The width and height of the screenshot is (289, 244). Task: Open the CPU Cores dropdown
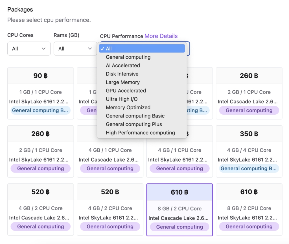(x=29, y=49)
